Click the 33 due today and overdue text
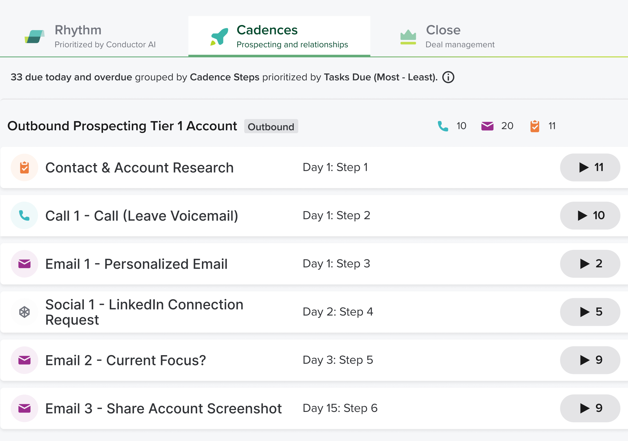 pos(71,77)
